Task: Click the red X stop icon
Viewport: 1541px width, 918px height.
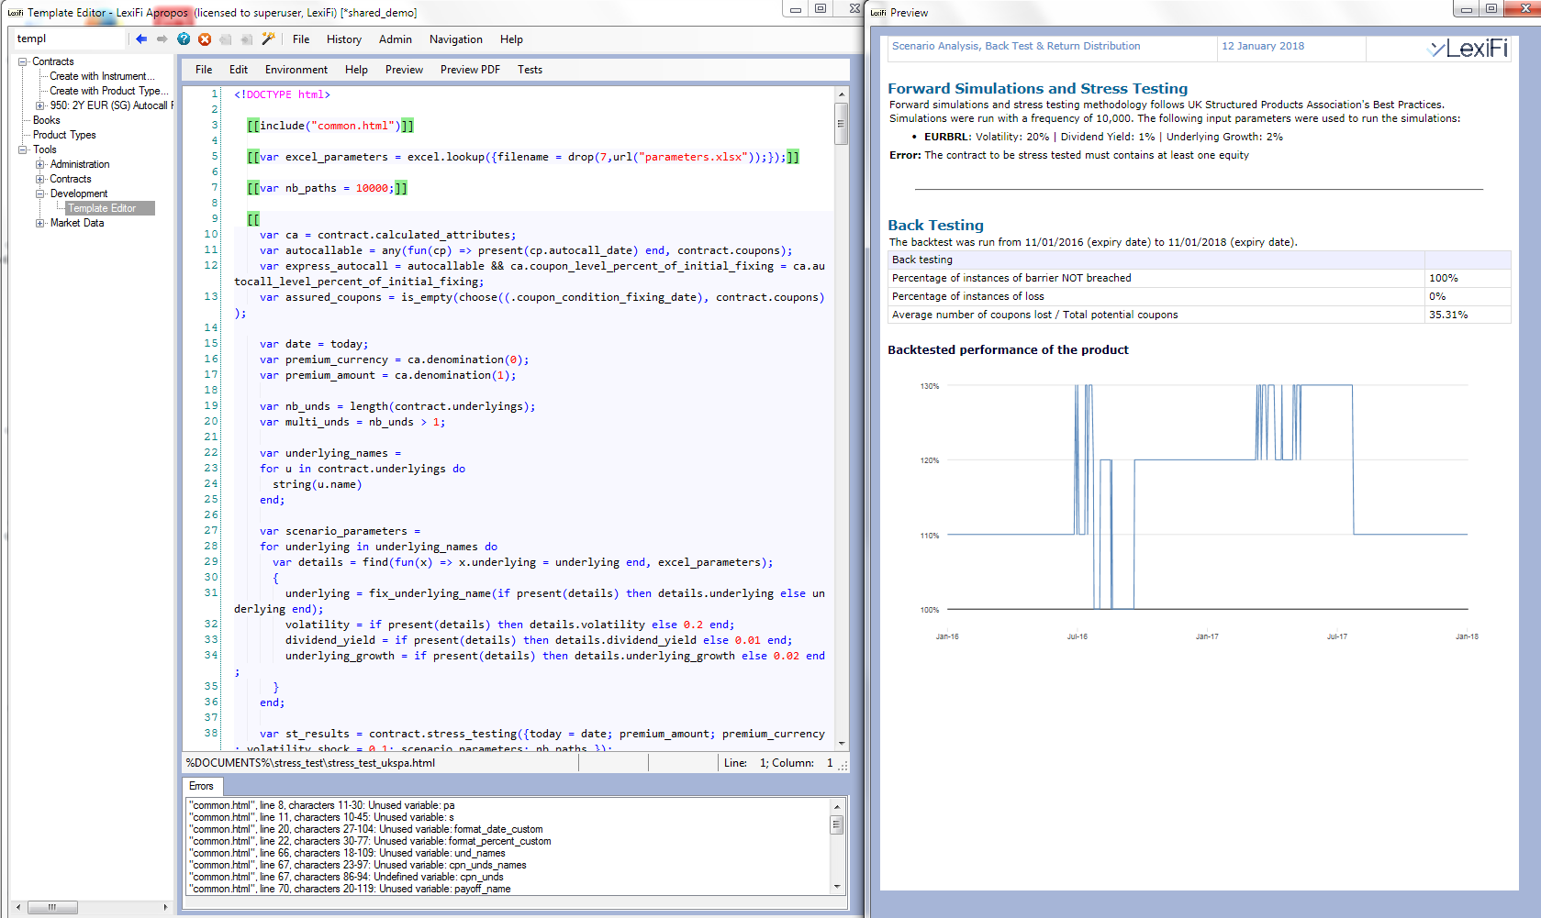Action: 205,39
